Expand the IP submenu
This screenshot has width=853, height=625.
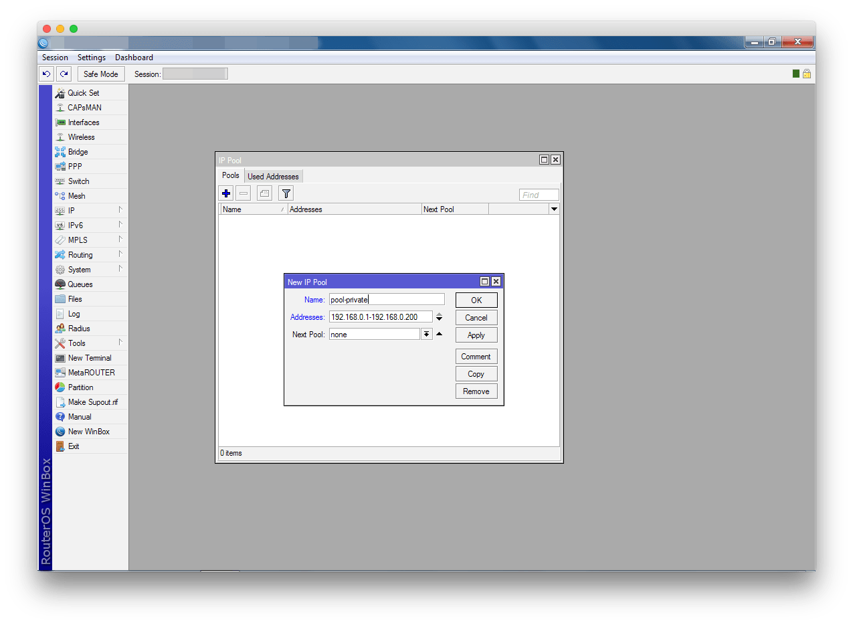point(72,211)
